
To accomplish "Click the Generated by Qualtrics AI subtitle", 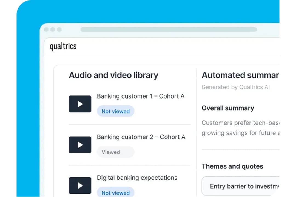I will [x=236, y=87].
